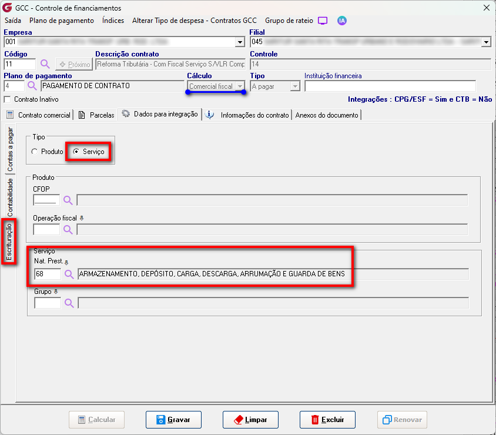The image size is (496, 435).
Task: Select the Contabilidade vertical tab
Action: pos(10,197)
